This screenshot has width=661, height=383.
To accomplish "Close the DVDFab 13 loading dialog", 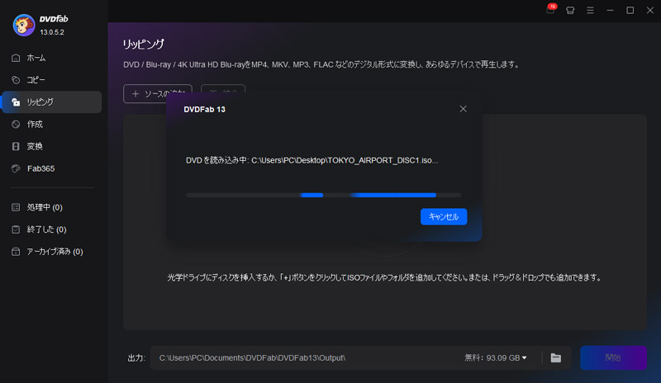I will tap(463, 109).
